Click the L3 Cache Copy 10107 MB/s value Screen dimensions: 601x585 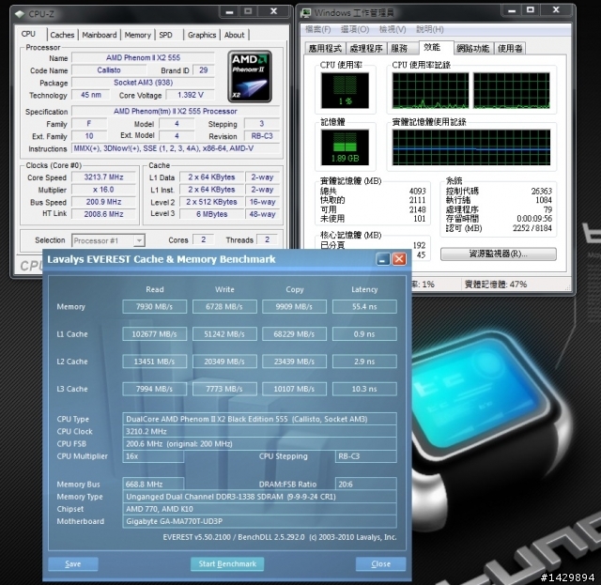pyautogui.click(x=294, y=389)
